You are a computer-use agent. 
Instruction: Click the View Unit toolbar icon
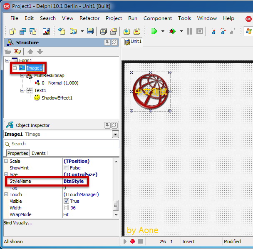pos(23,31)
